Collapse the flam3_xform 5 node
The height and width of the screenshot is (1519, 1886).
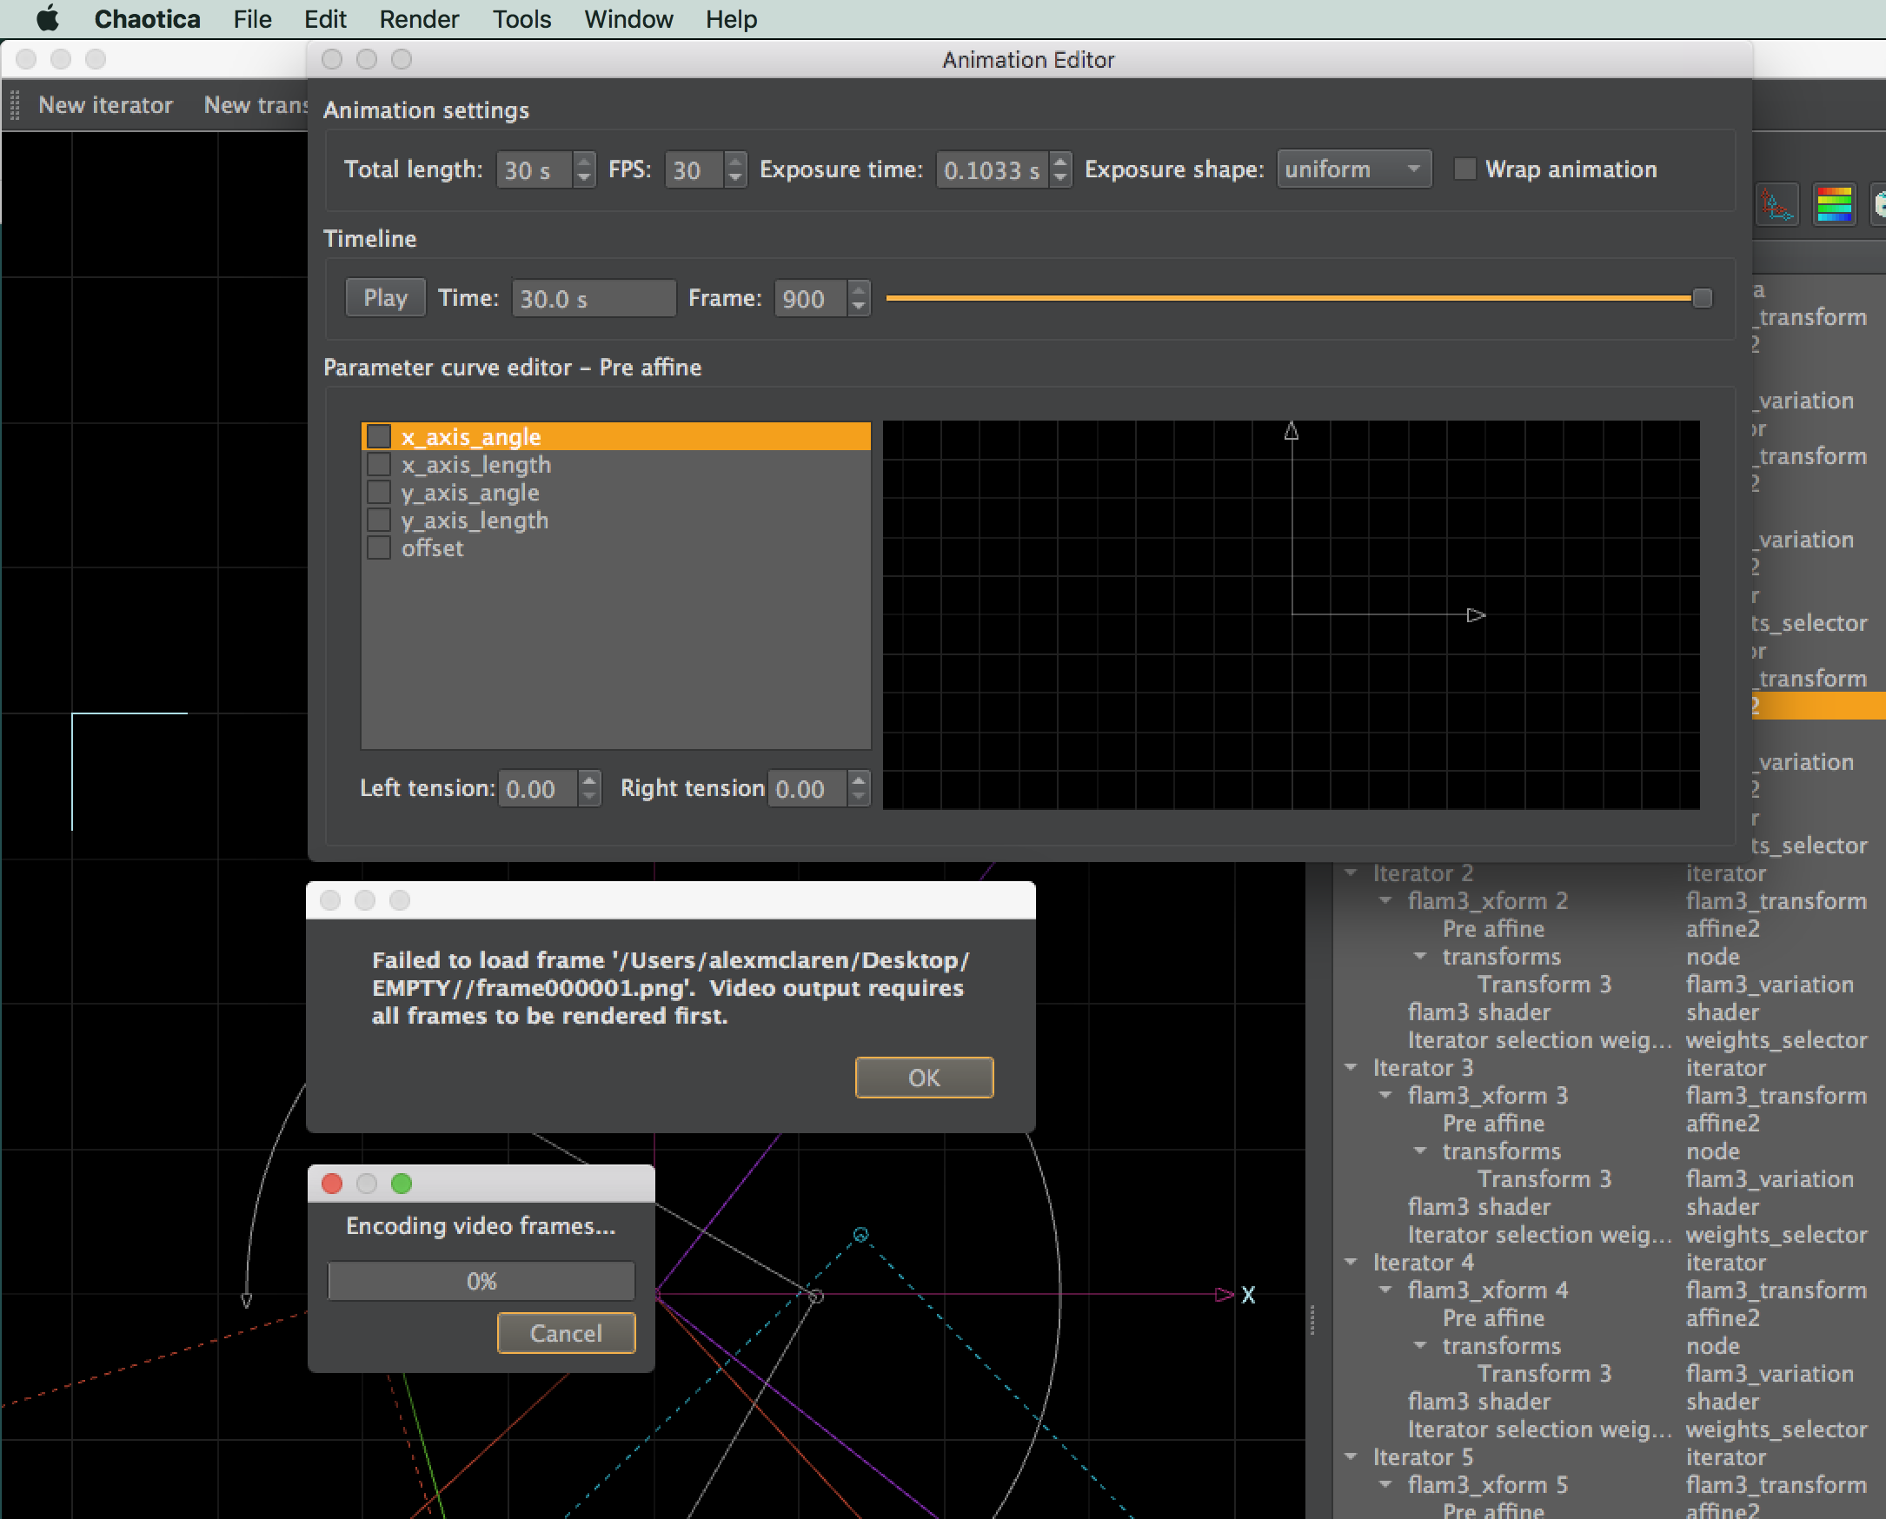[x=1385, y=1485]
